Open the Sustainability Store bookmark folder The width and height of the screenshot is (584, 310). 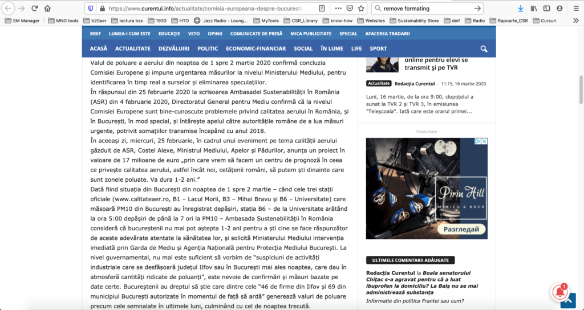(x=414, y=21)
